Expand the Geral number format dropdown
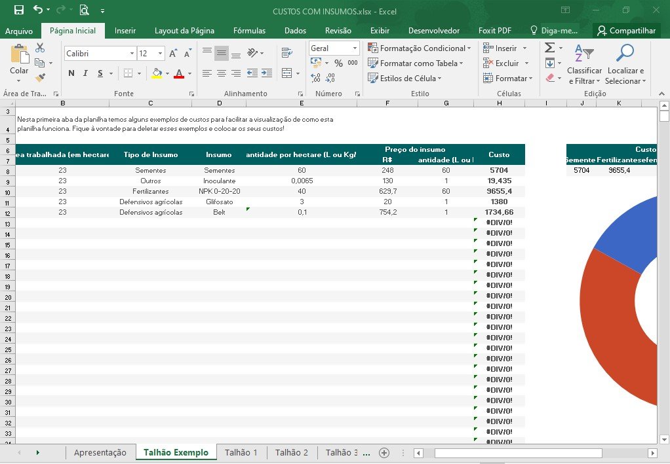The height and width of the screenshot is (464, 670). 355,48
